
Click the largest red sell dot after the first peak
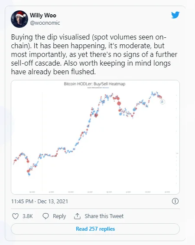[x=119, y=103]
